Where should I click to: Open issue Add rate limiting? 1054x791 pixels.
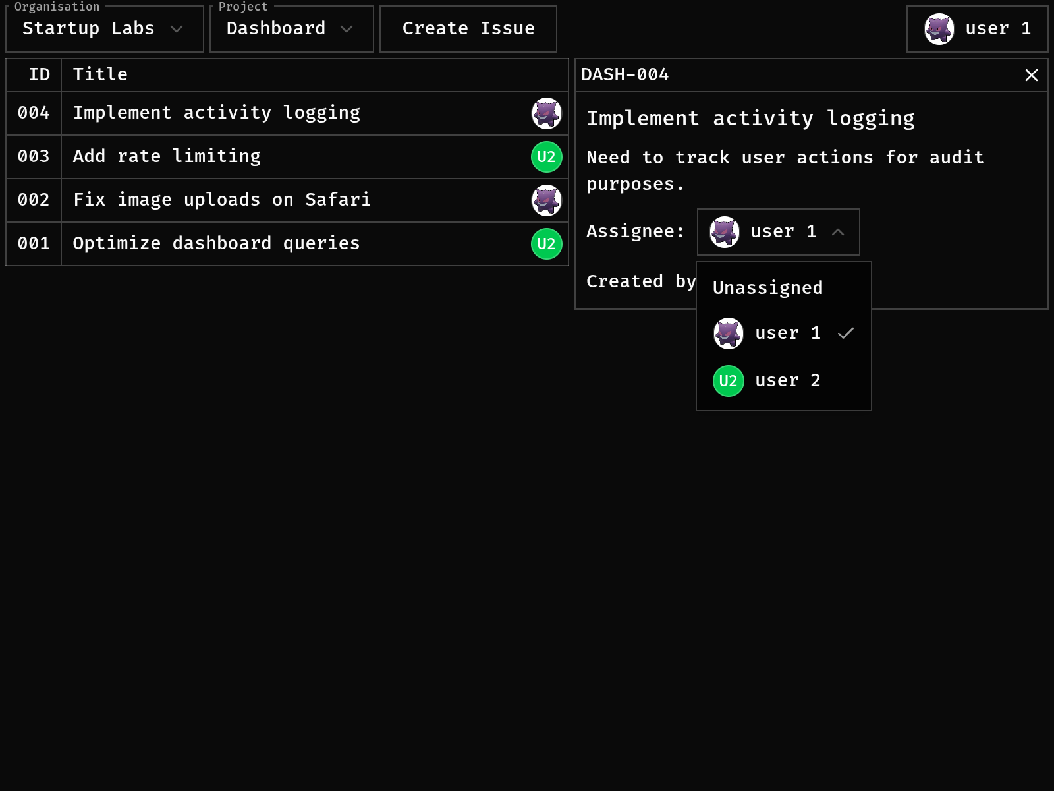[167, 157]
